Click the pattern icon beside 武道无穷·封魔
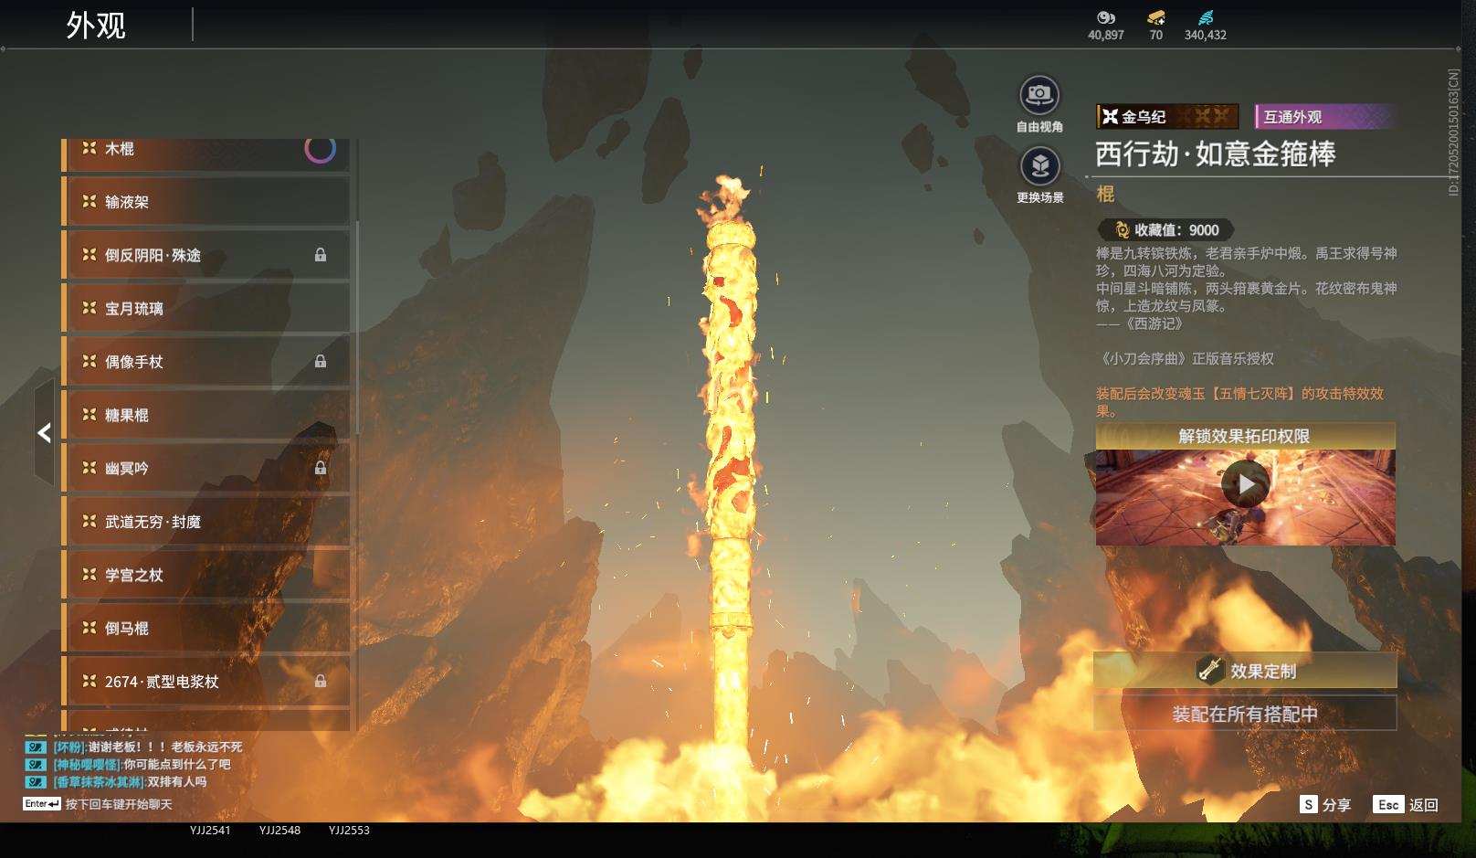 point(90,521)
